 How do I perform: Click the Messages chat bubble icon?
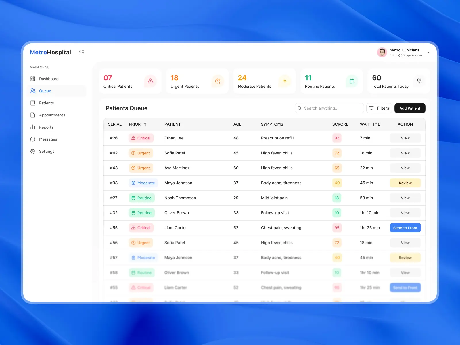click(33, 139)
